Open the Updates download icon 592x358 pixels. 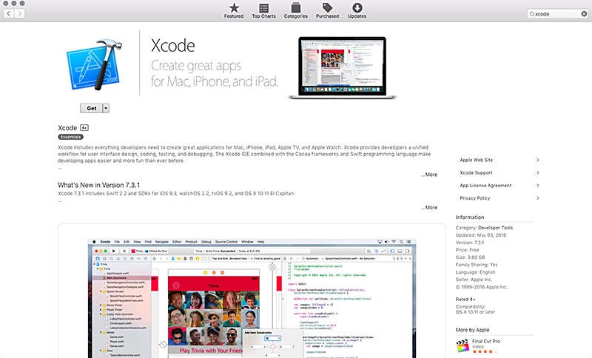coord(357,8)
